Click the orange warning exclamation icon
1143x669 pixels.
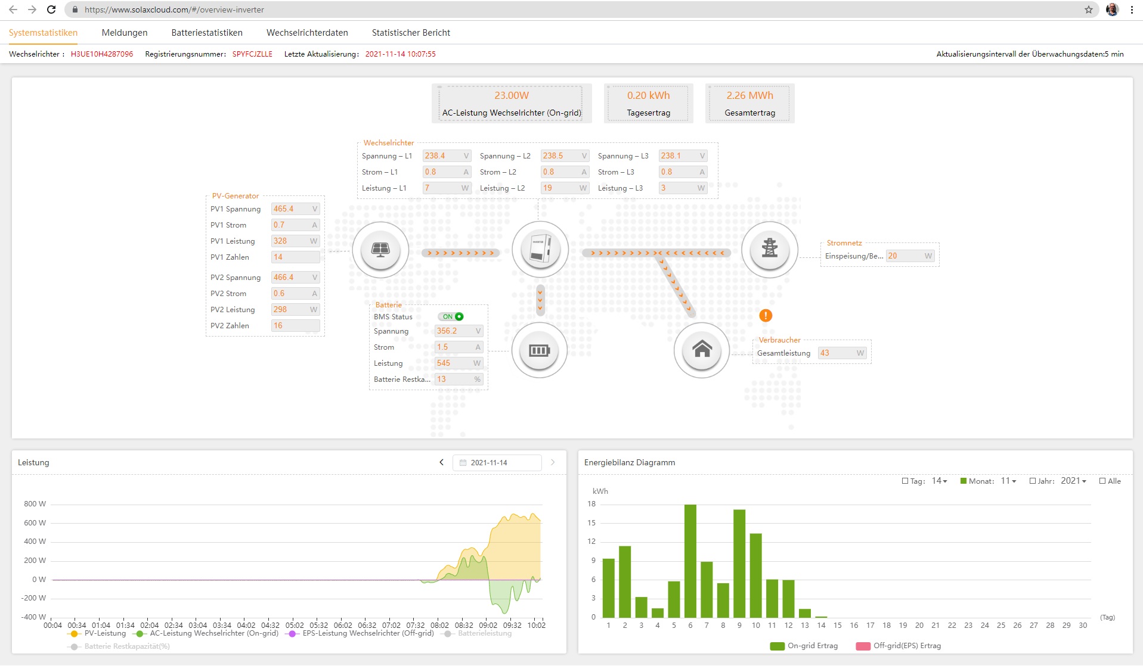766,316
